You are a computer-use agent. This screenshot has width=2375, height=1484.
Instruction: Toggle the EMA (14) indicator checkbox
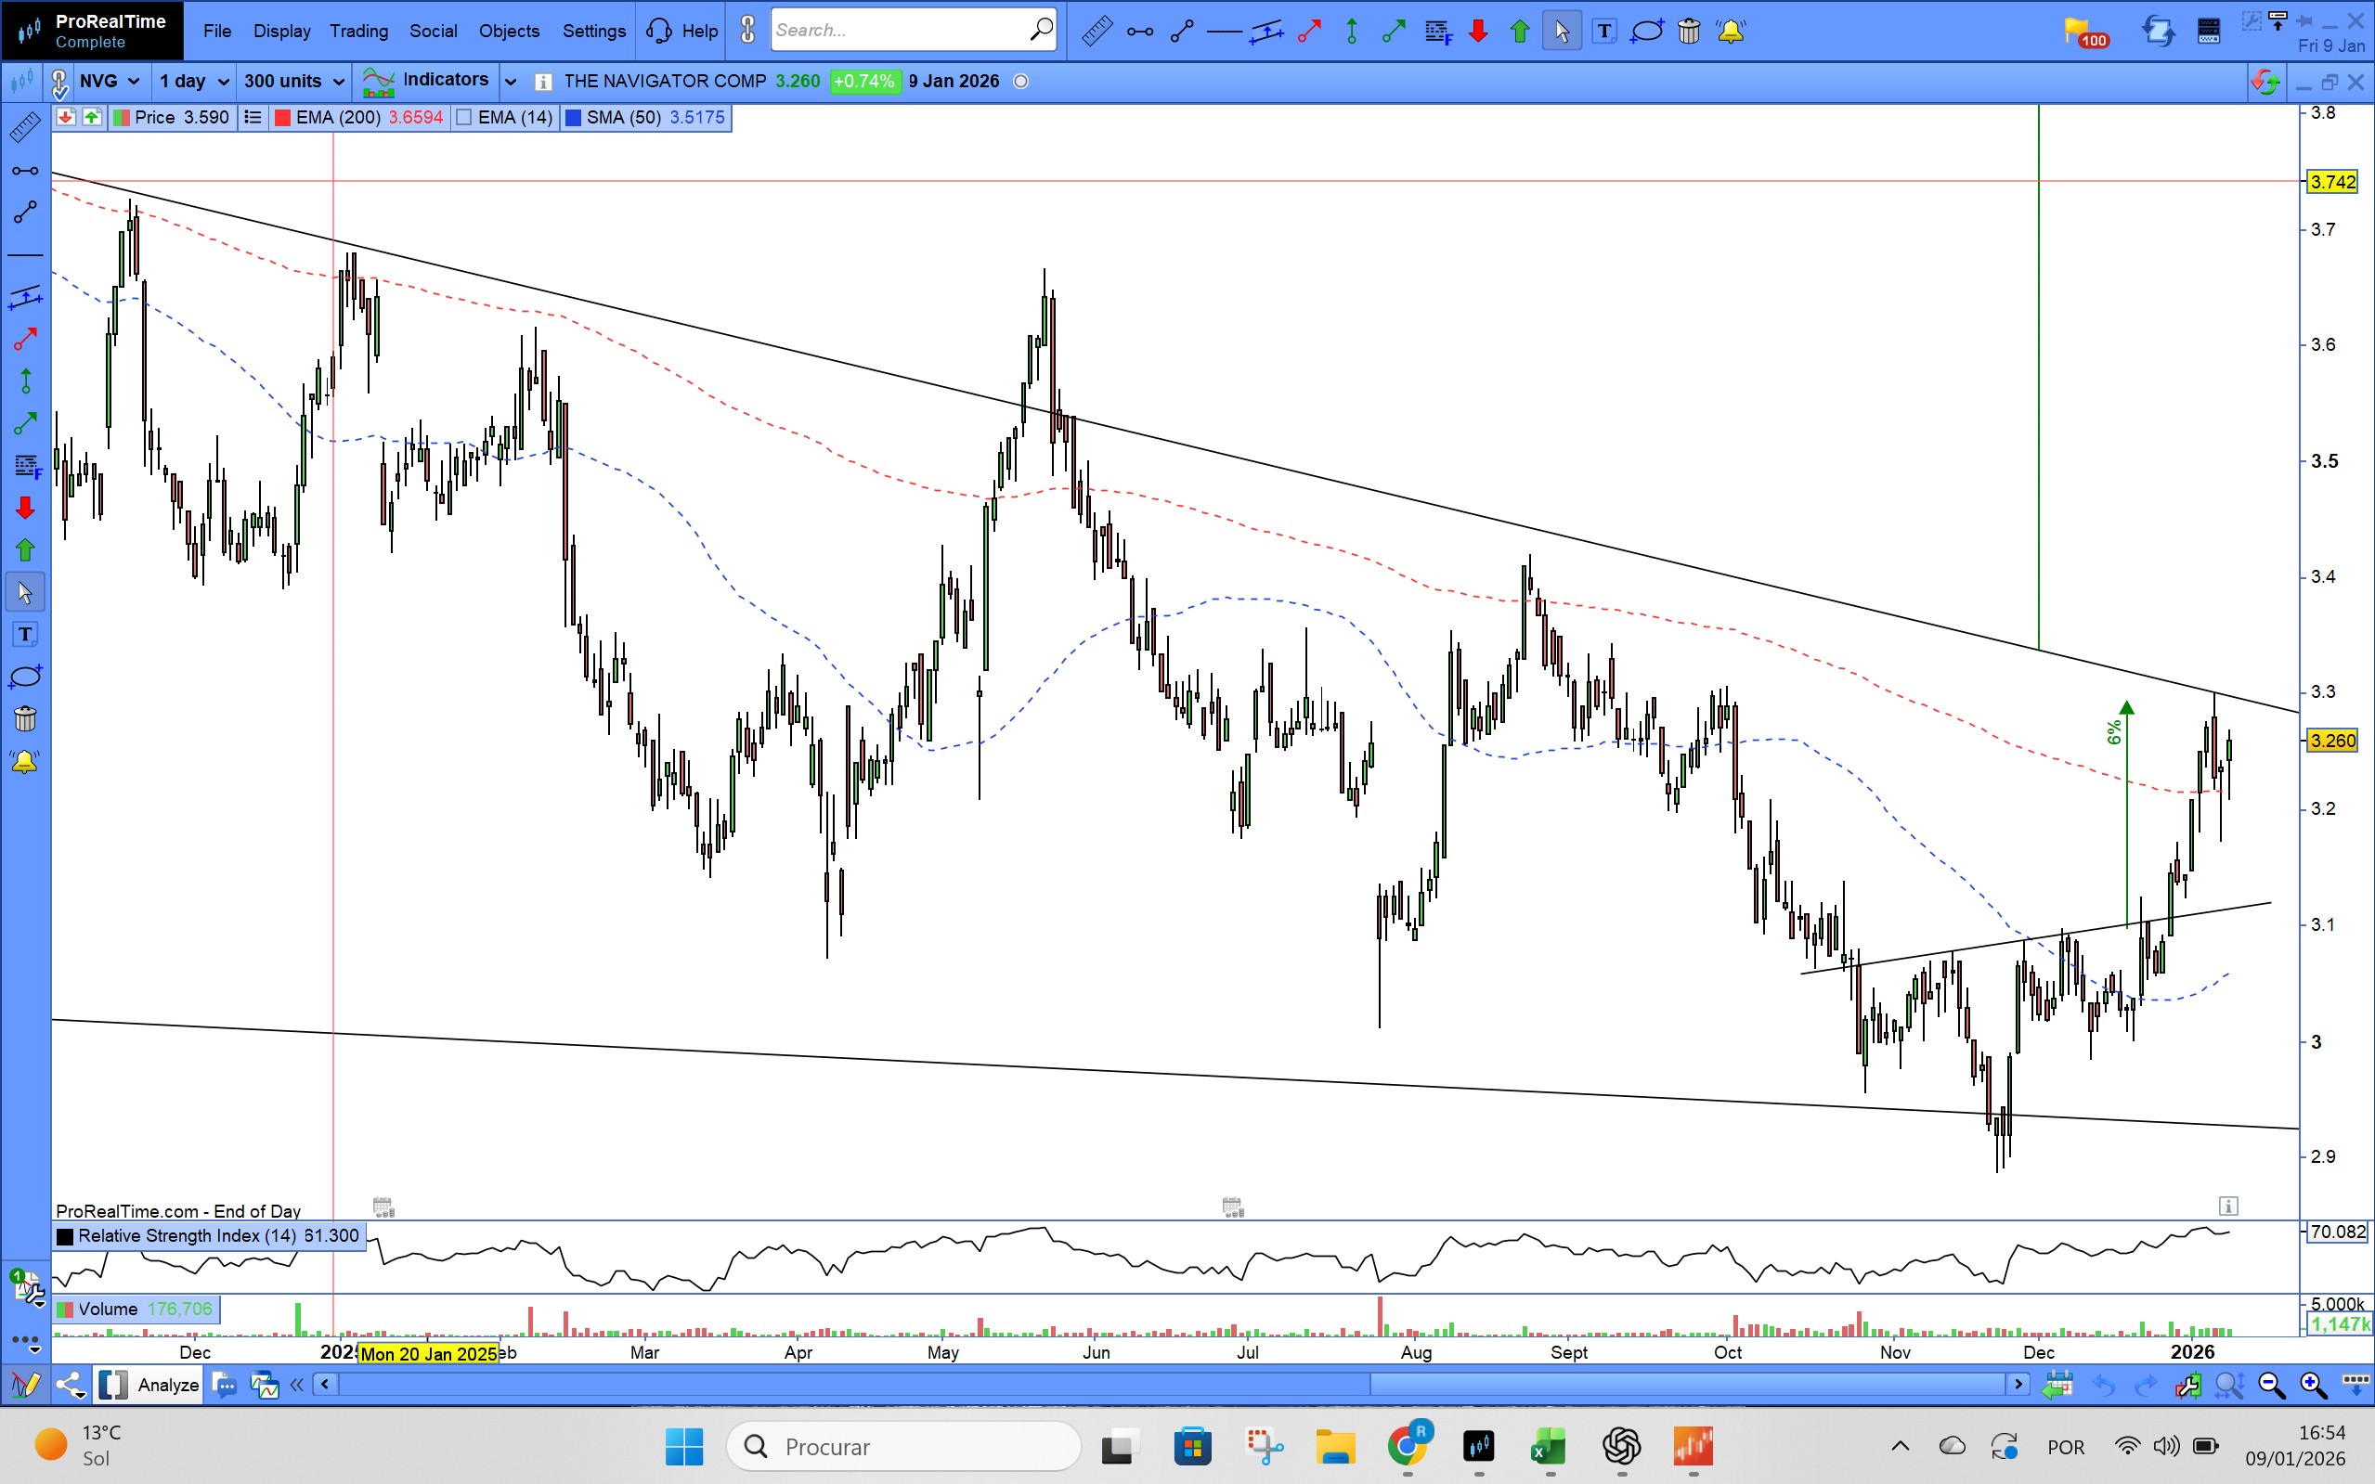click(465, 118)
